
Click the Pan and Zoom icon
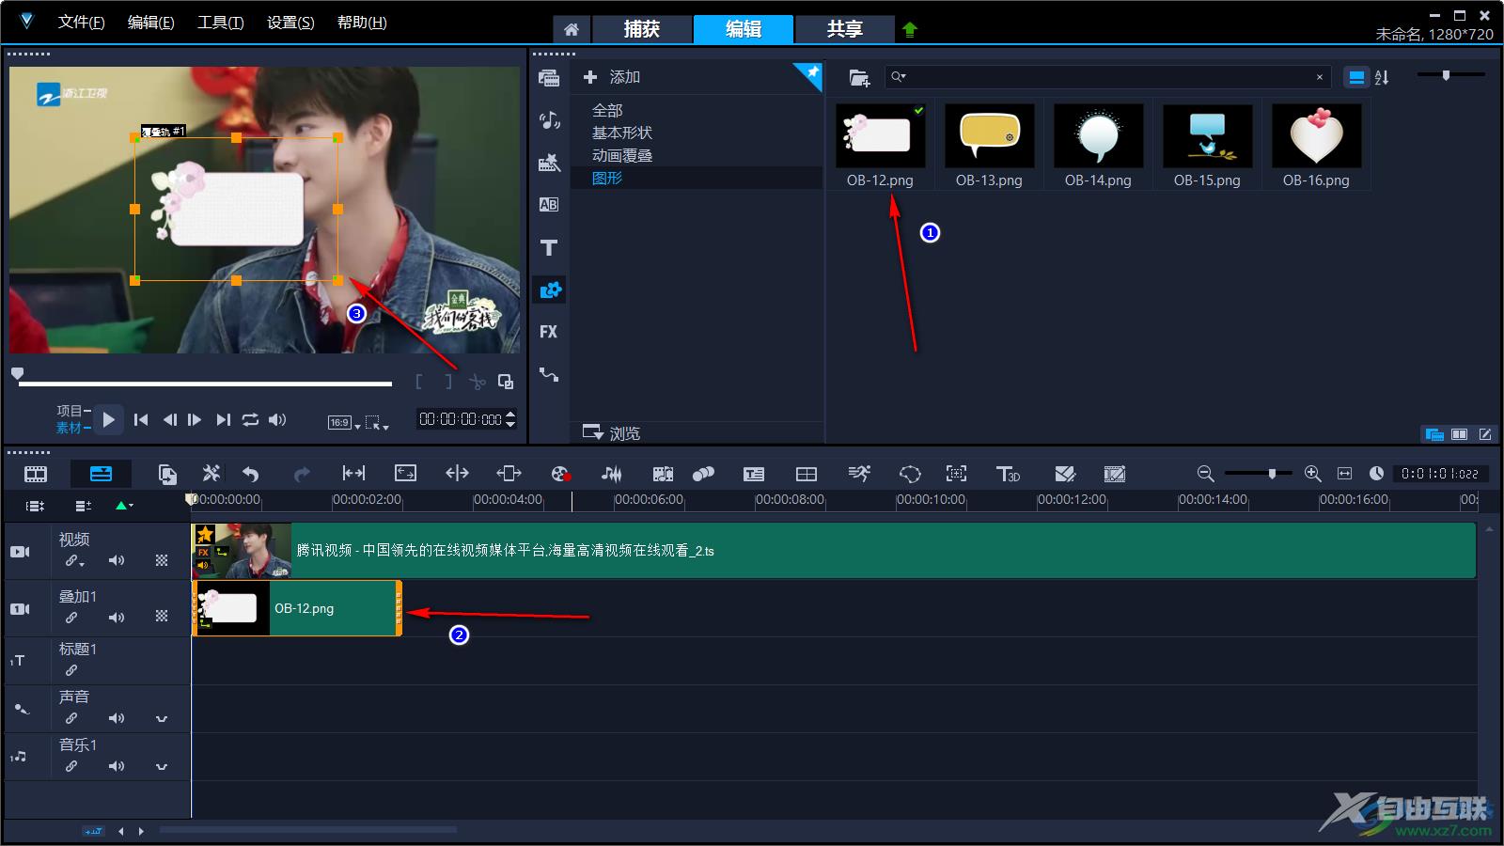pyautogui.click(x=956, y=475)
